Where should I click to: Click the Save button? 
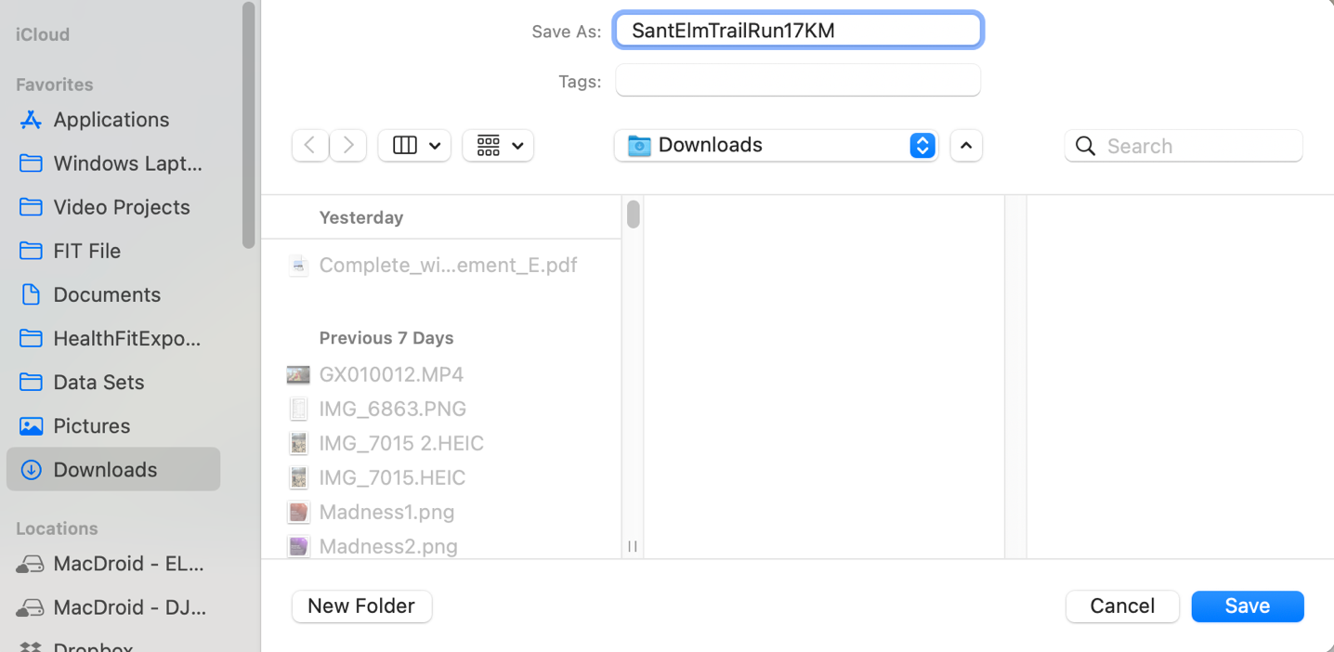coord(1247,606)
